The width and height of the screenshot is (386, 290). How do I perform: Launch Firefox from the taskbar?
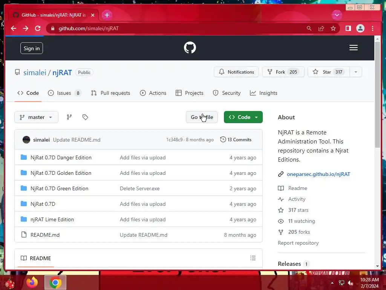point(32,282)
